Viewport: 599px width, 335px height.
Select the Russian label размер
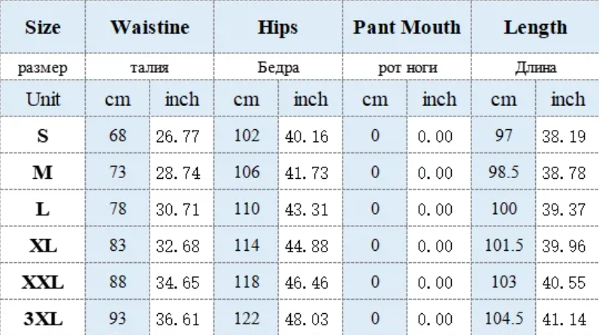(43, 68)
